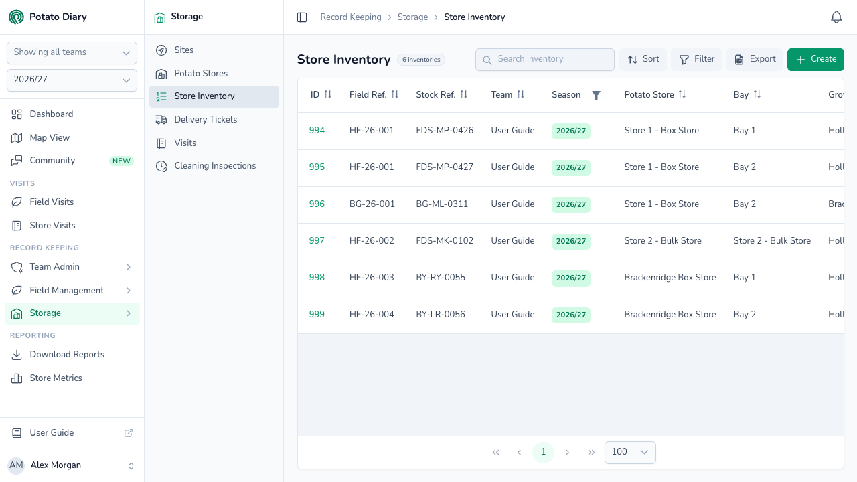857x482 pixels.
Task: Sort by Bay column arrows
Action: [757, 95]
